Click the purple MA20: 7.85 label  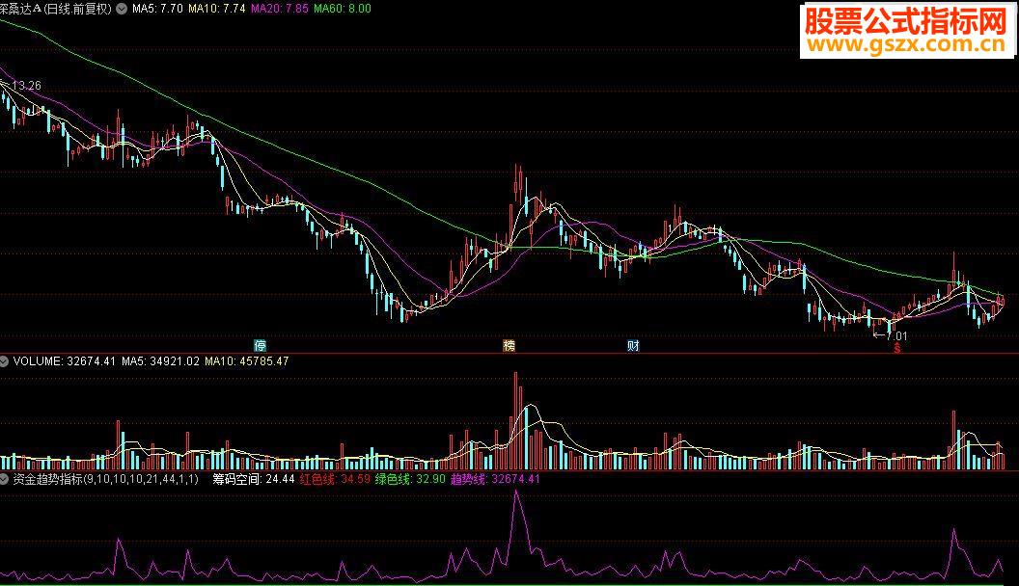coord(280,9)
